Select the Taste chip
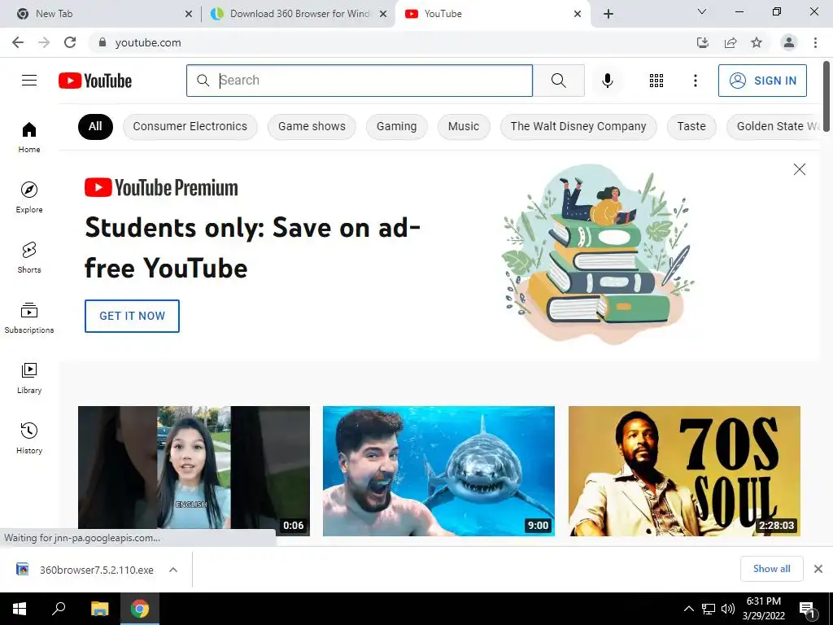The width and height of the screenshot is (833, 625). click(x=691, y=126)
